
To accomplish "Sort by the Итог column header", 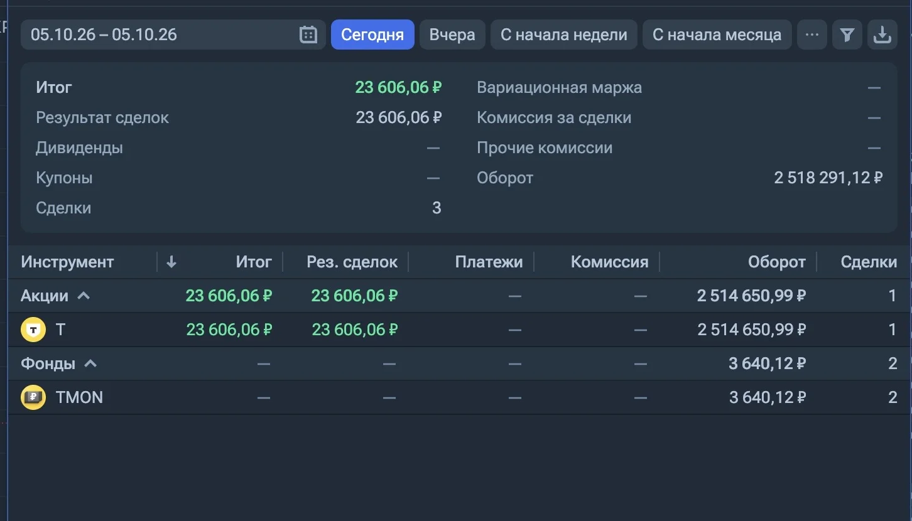I will (254, 262).
